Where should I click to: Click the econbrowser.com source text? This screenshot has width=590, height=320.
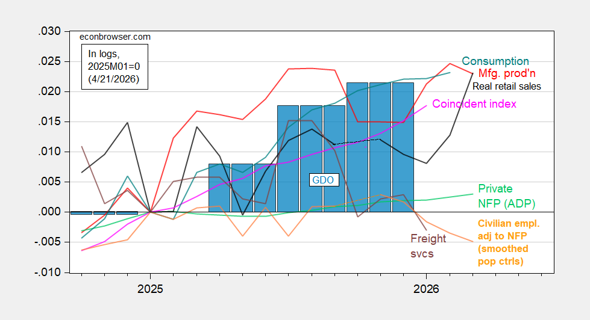pos(115,37)
